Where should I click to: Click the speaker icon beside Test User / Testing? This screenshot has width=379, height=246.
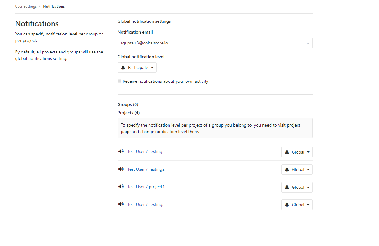121,152
